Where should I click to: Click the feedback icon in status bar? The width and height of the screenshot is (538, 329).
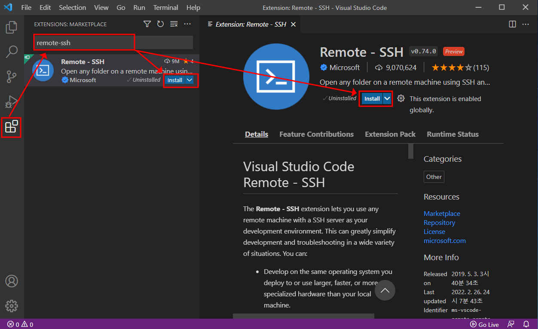511,324
